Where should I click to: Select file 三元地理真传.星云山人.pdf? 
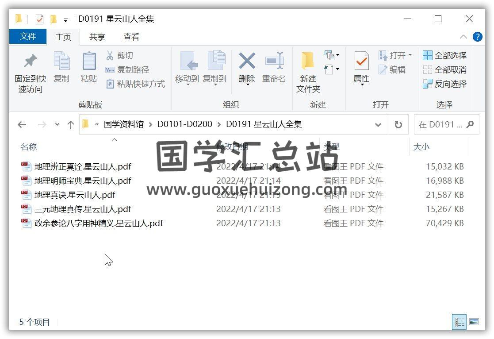pyautogui.click(x=83, y=209)
